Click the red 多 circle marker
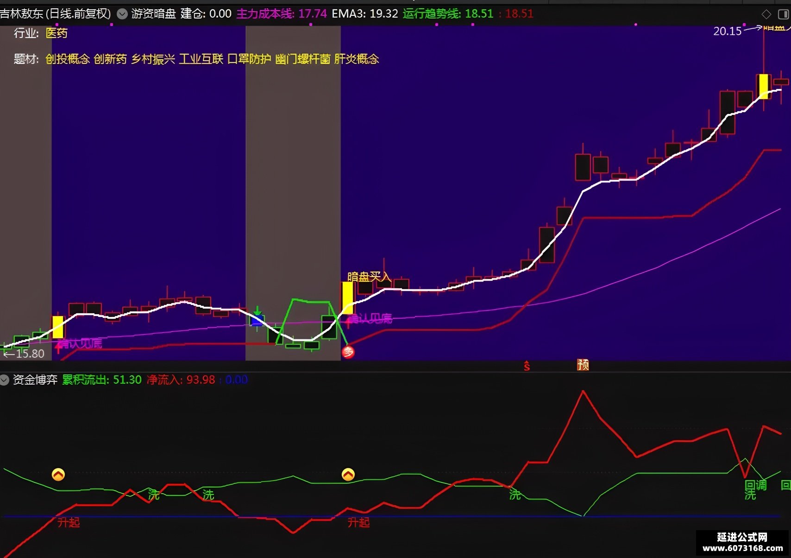Viewport: 791px width, 558px height. [348, 352]
